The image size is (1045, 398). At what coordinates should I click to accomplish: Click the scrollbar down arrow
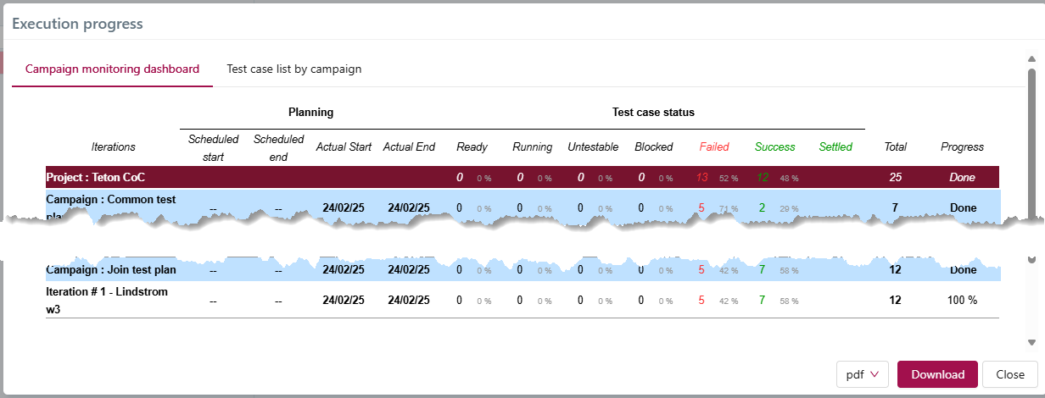click(x=1031, y=342)
